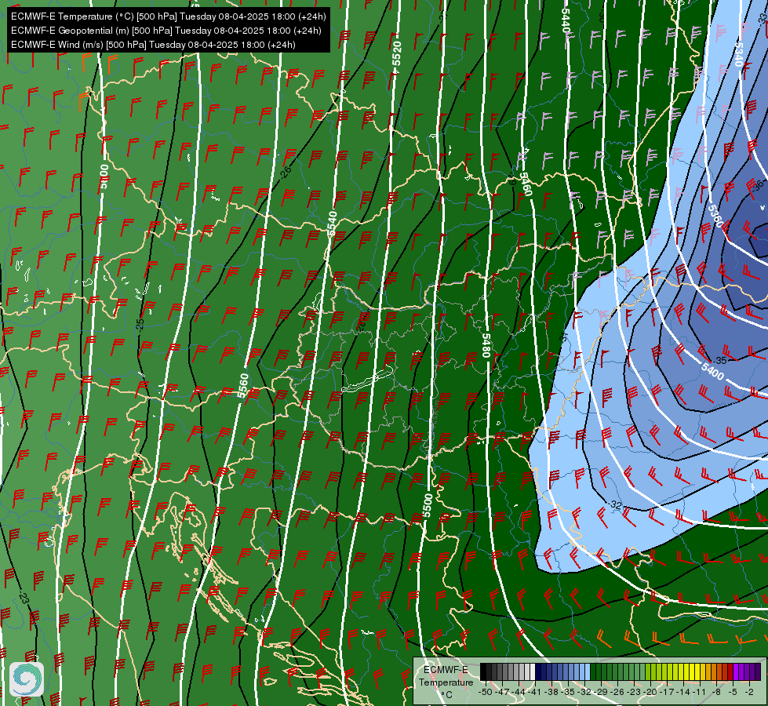Click the -20 value on legend

click(x=650, y=692)
